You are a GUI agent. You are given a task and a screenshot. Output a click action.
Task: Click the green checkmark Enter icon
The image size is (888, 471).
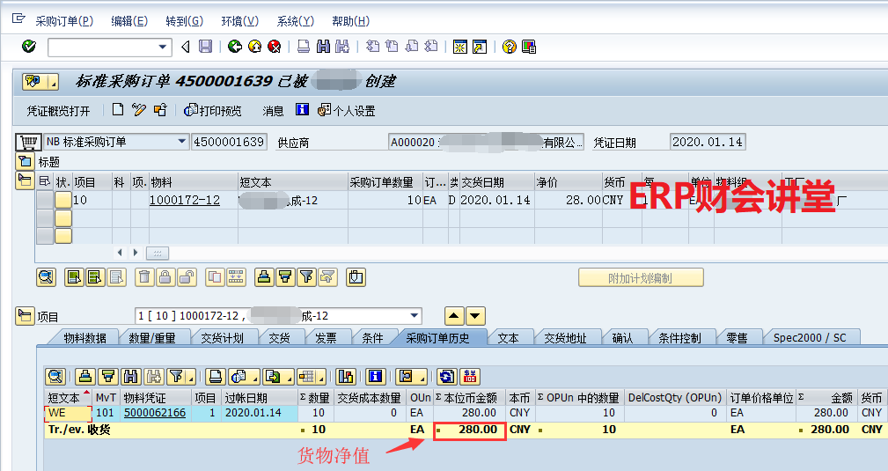coord(28,47)
